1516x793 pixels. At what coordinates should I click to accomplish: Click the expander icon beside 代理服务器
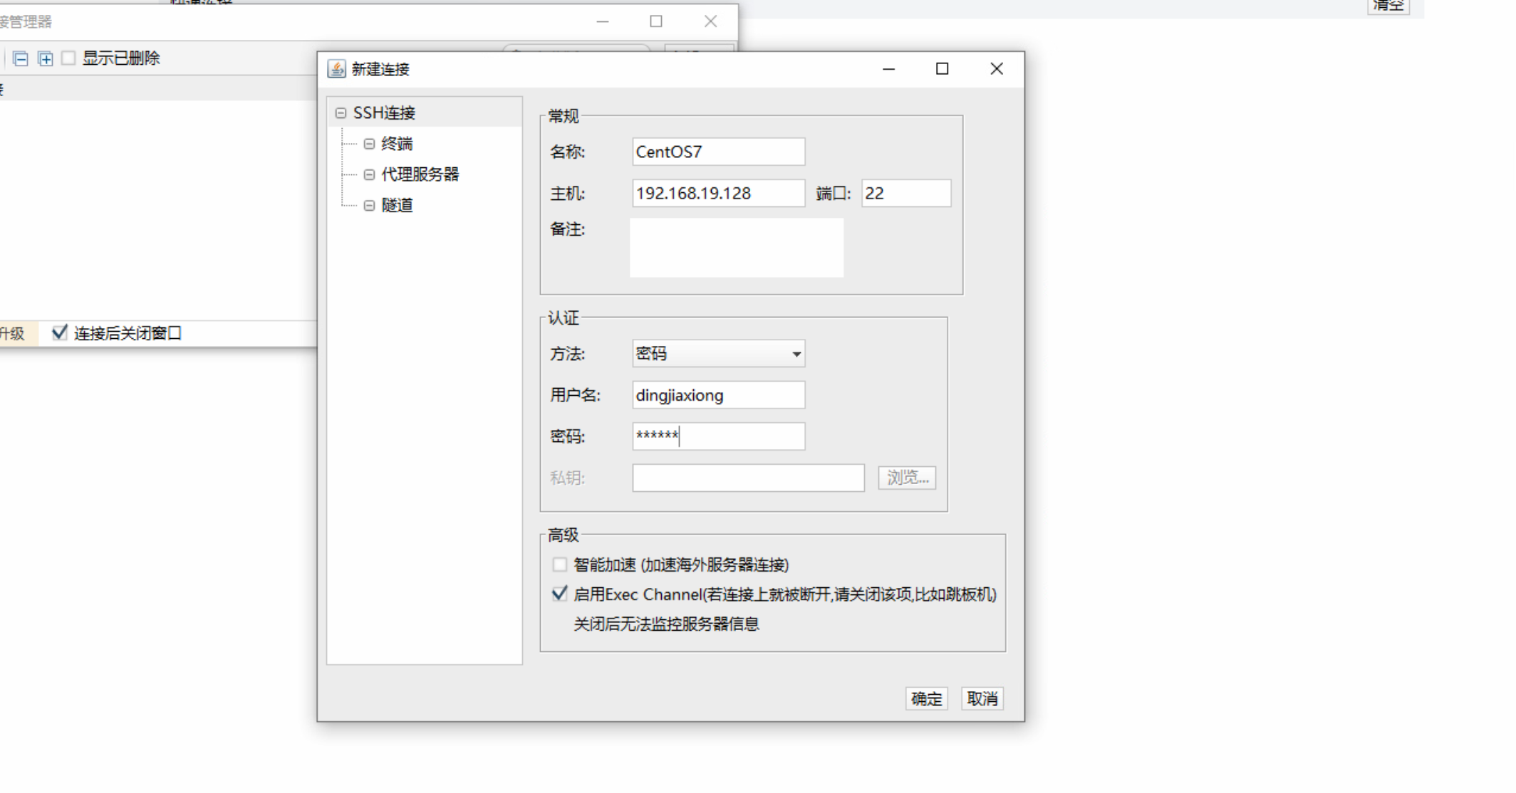369,174
